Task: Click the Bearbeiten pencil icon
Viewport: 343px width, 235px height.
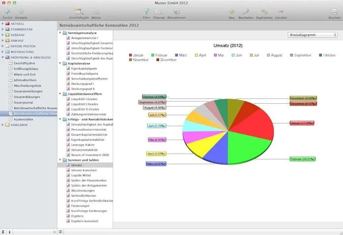Action: pos(246,11)
